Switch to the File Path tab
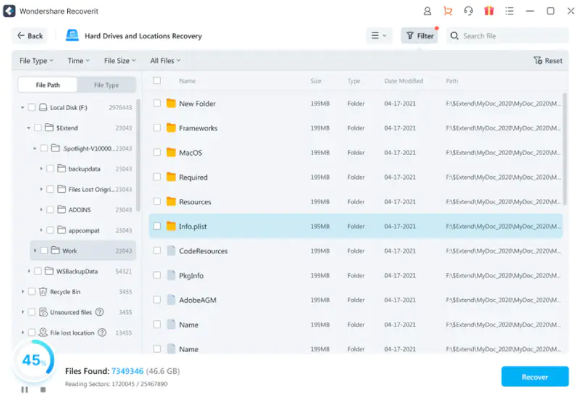581x402 pixels. coord(47,85)
